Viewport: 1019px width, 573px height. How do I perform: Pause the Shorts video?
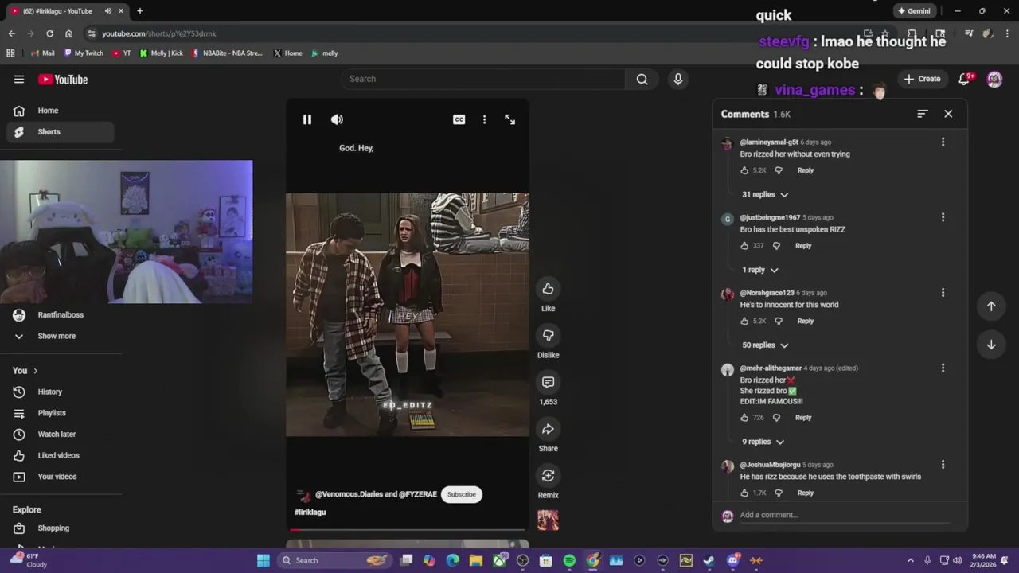click(x=306, y=119)
